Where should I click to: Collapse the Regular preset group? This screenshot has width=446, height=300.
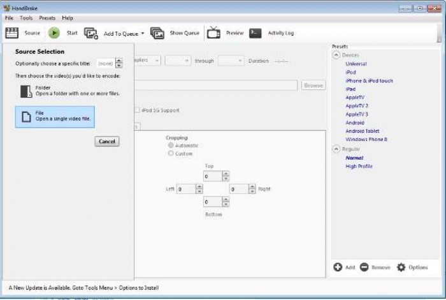coord(336,149)
